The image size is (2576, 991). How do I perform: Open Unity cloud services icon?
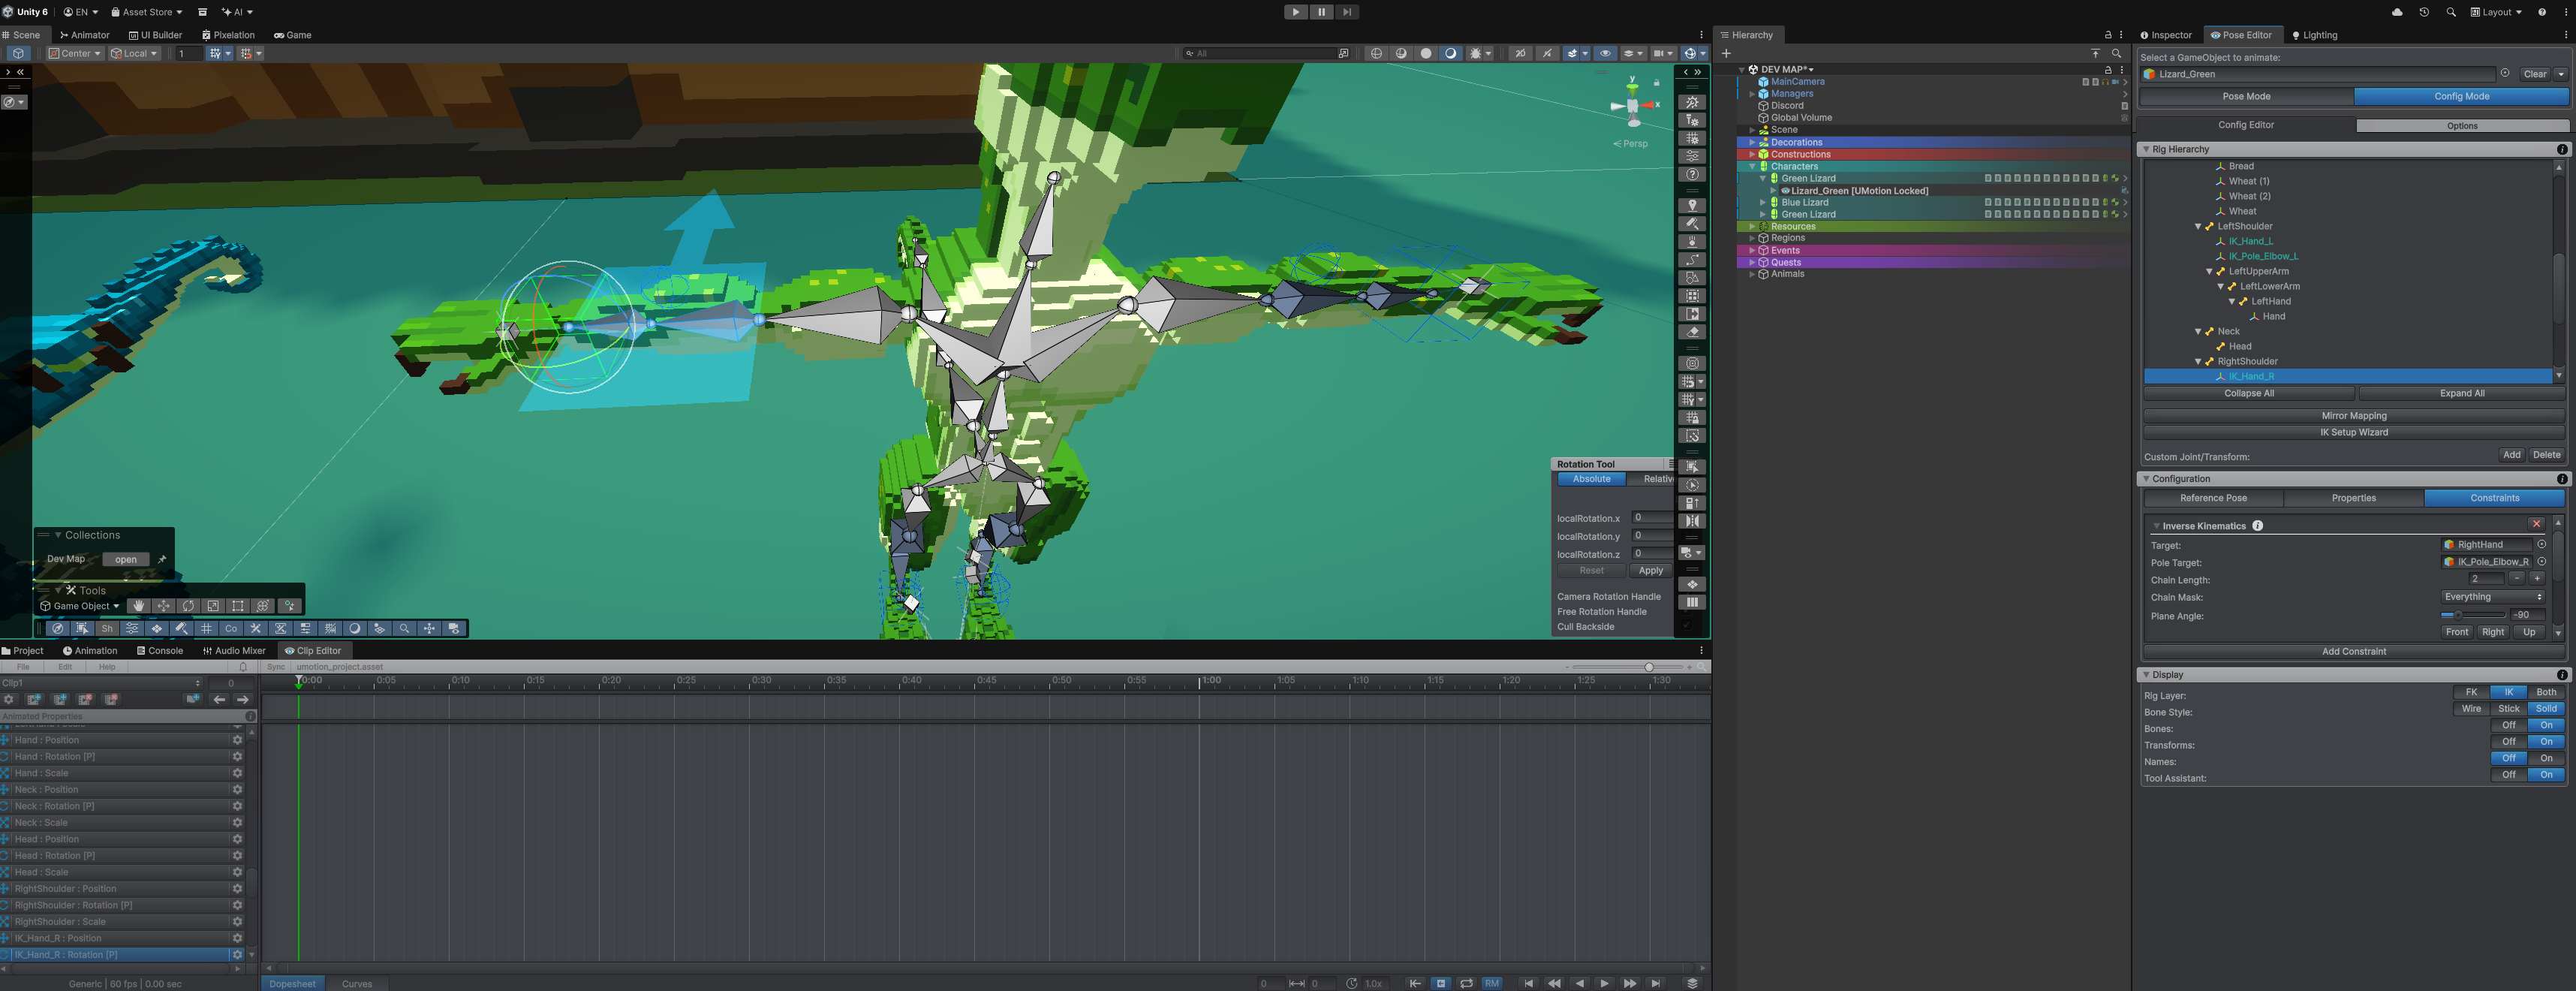pyautogui.click(x=2397, y=12)
